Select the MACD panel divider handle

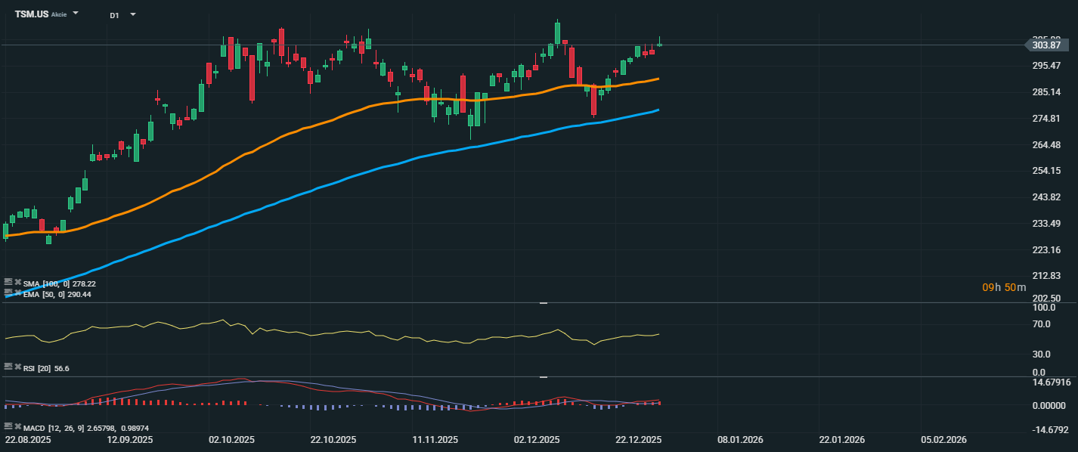(543, 376)
